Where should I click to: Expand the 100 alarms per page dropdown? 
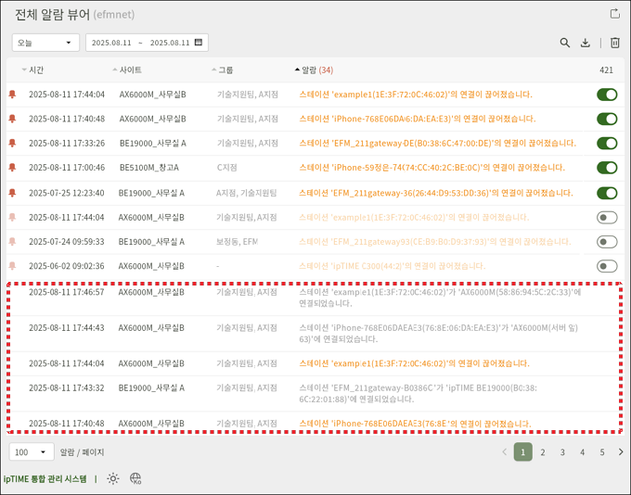click(x=31, y=452)
